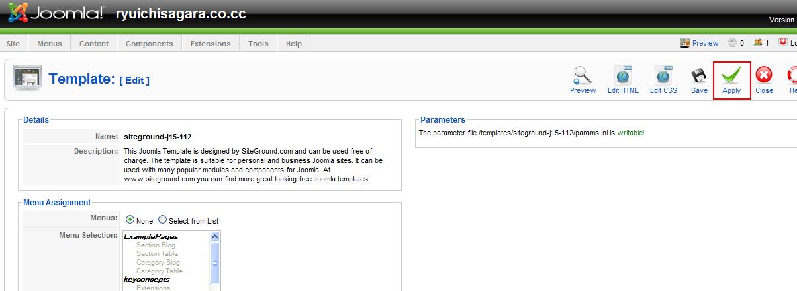797x291 pixels.
Task: Select the None menus radio button
Action: click(x=130, y=220)
